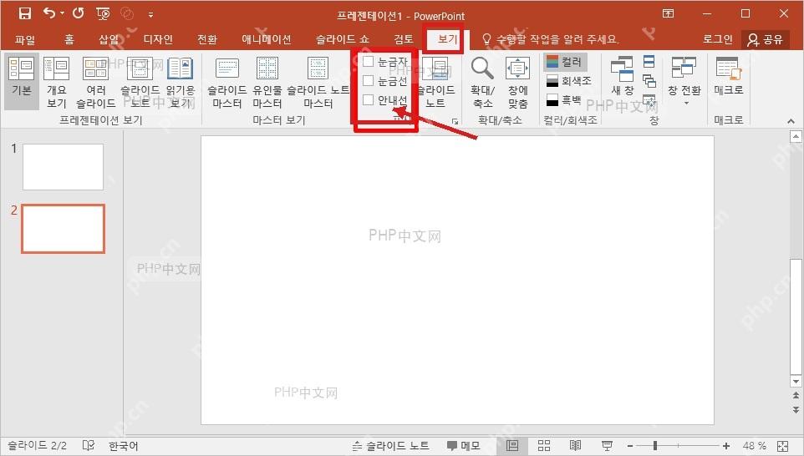Click the spell check icon in status bar
The width and height of the screenshot is (804, 456).
[x=89, y=445]
